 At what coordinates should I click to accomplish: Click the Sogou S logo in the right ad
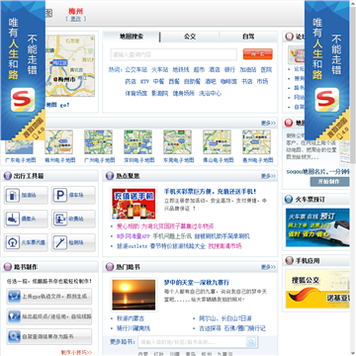pos(327,100)
